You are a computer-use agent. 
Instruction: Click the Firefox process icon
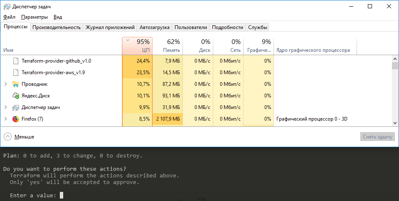click(16, 119)
